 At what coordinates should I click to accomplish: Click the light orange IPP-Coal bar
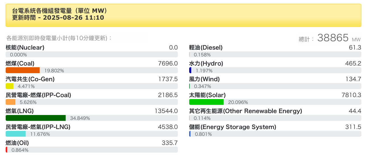click(11, 102)
